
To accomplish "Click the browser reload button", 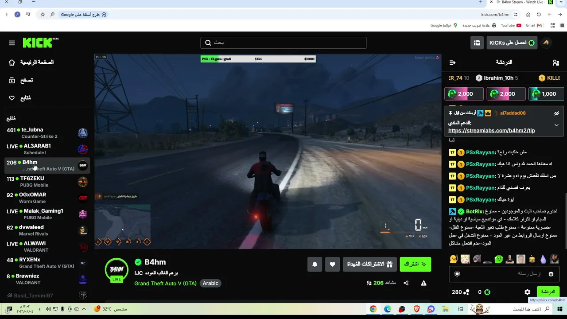I will click(539, 15).
